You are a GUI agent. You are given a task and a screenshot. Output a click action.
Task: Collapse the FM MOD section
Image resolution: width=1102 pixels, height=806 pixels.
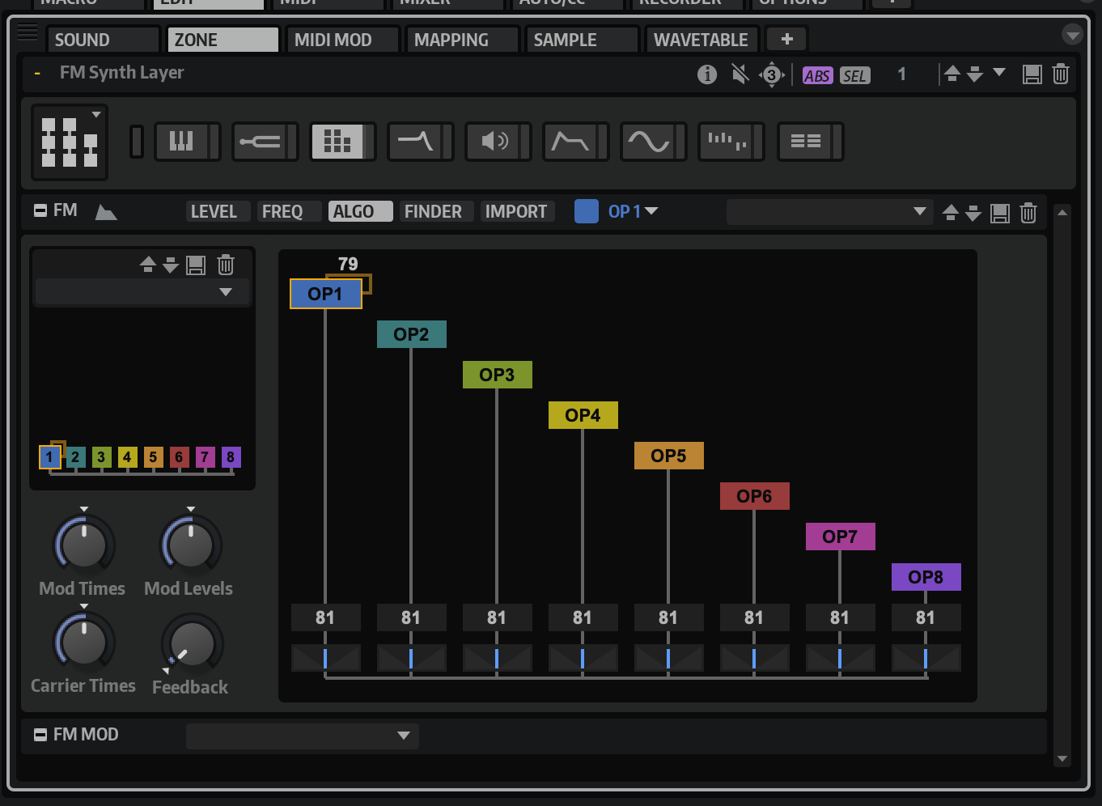pyautogui.click(x=40, y=735)
